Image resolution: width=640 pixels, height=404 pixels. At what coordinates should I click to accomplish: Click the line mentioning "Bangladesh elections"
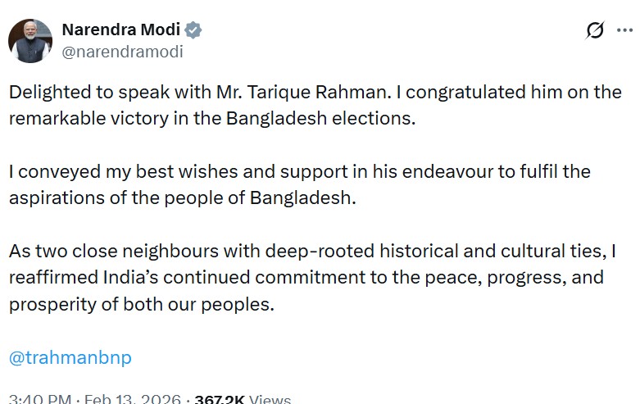pyautogui.click(x=213, y=117)
